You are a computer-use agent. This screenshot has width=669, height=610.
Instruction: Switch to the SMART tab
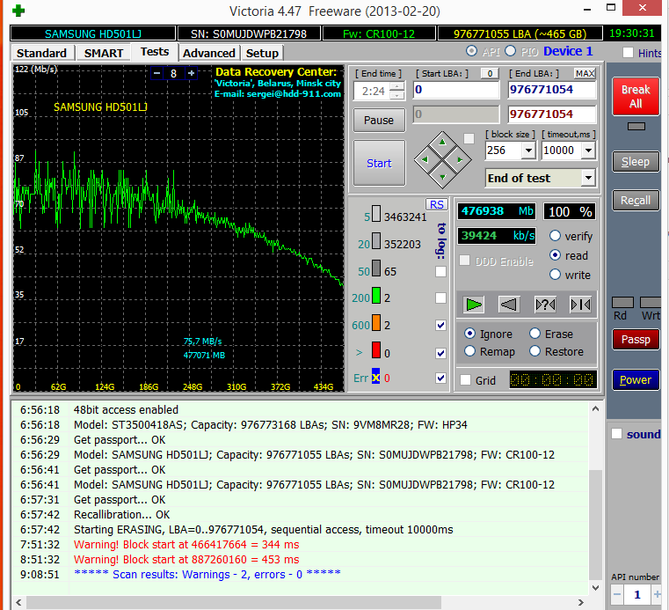pyautogui.click(x=104, y=53)
